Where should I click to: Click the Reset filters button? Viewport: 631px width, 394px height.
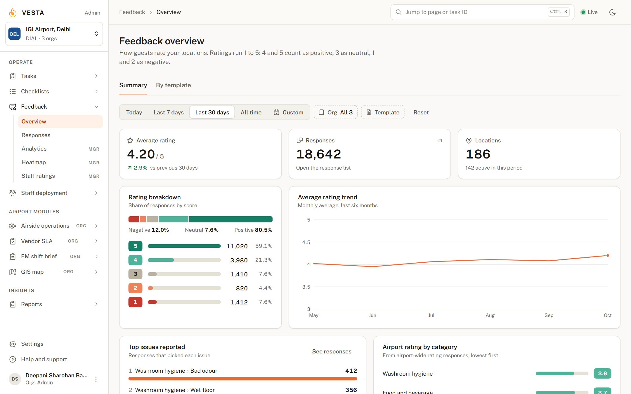coord(421,112)
